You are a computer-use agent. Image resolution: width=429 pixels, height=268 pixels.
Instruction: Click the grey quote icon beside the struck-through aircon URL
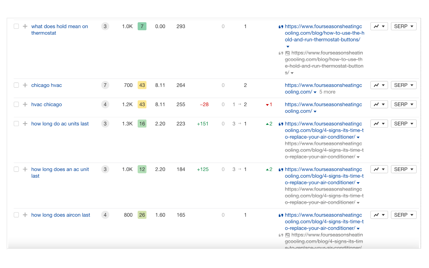pos(281,235)
